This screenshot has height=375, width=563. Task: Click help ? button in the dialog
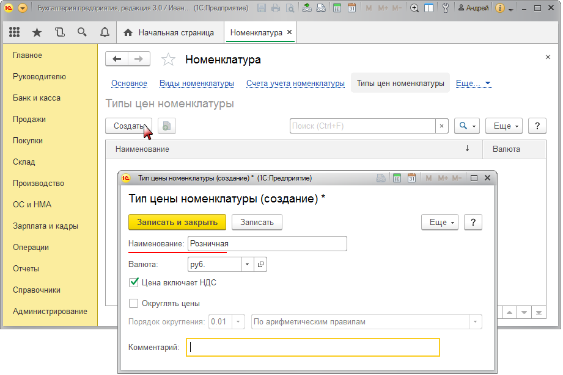(473, 222)
